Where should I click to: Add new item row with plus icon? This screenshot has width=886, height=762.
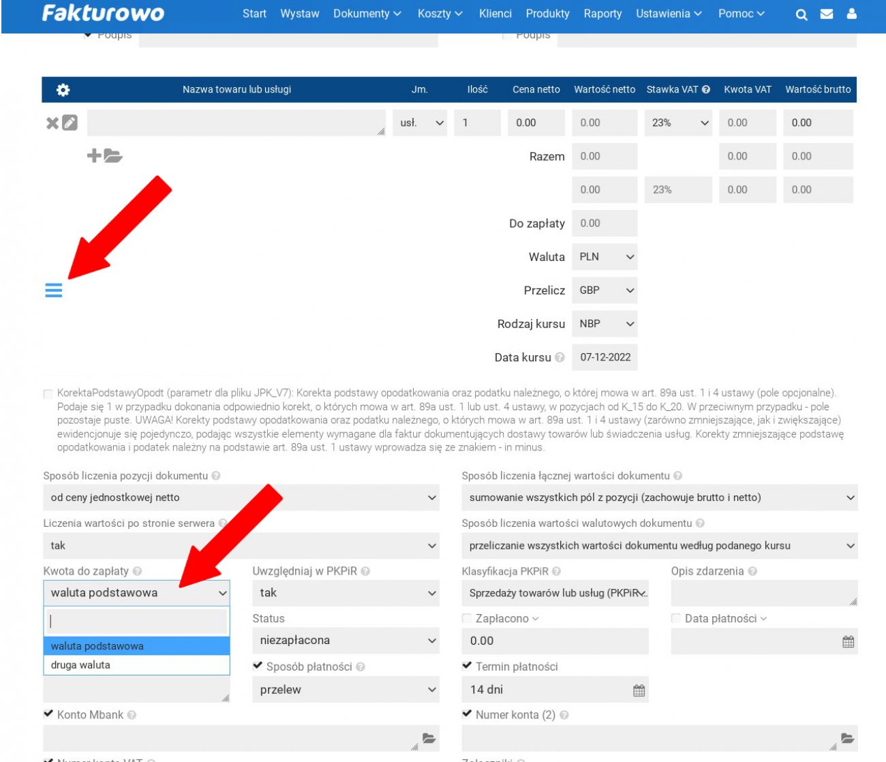[94, 156]
